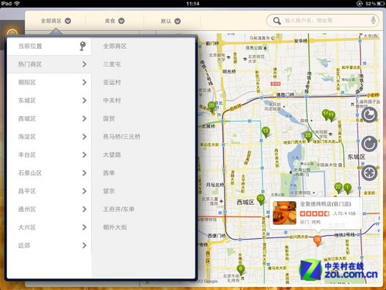Tap the location pin icon beside 当前位置
Screen dimensions: 386x290
[x=83, y=46]
